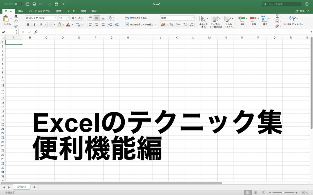Switch to the 数式 (Formulas) tab

tap(59, 11)
